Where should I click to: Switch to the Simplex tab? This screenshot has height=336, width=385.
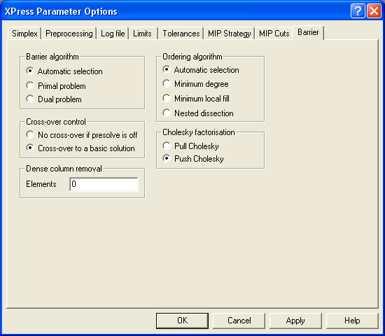point(24,34)
